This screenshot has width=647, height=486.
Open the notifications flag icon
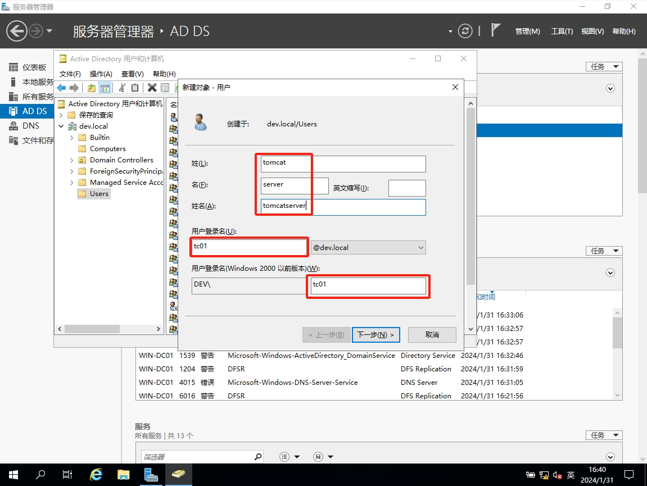(495, 30)
